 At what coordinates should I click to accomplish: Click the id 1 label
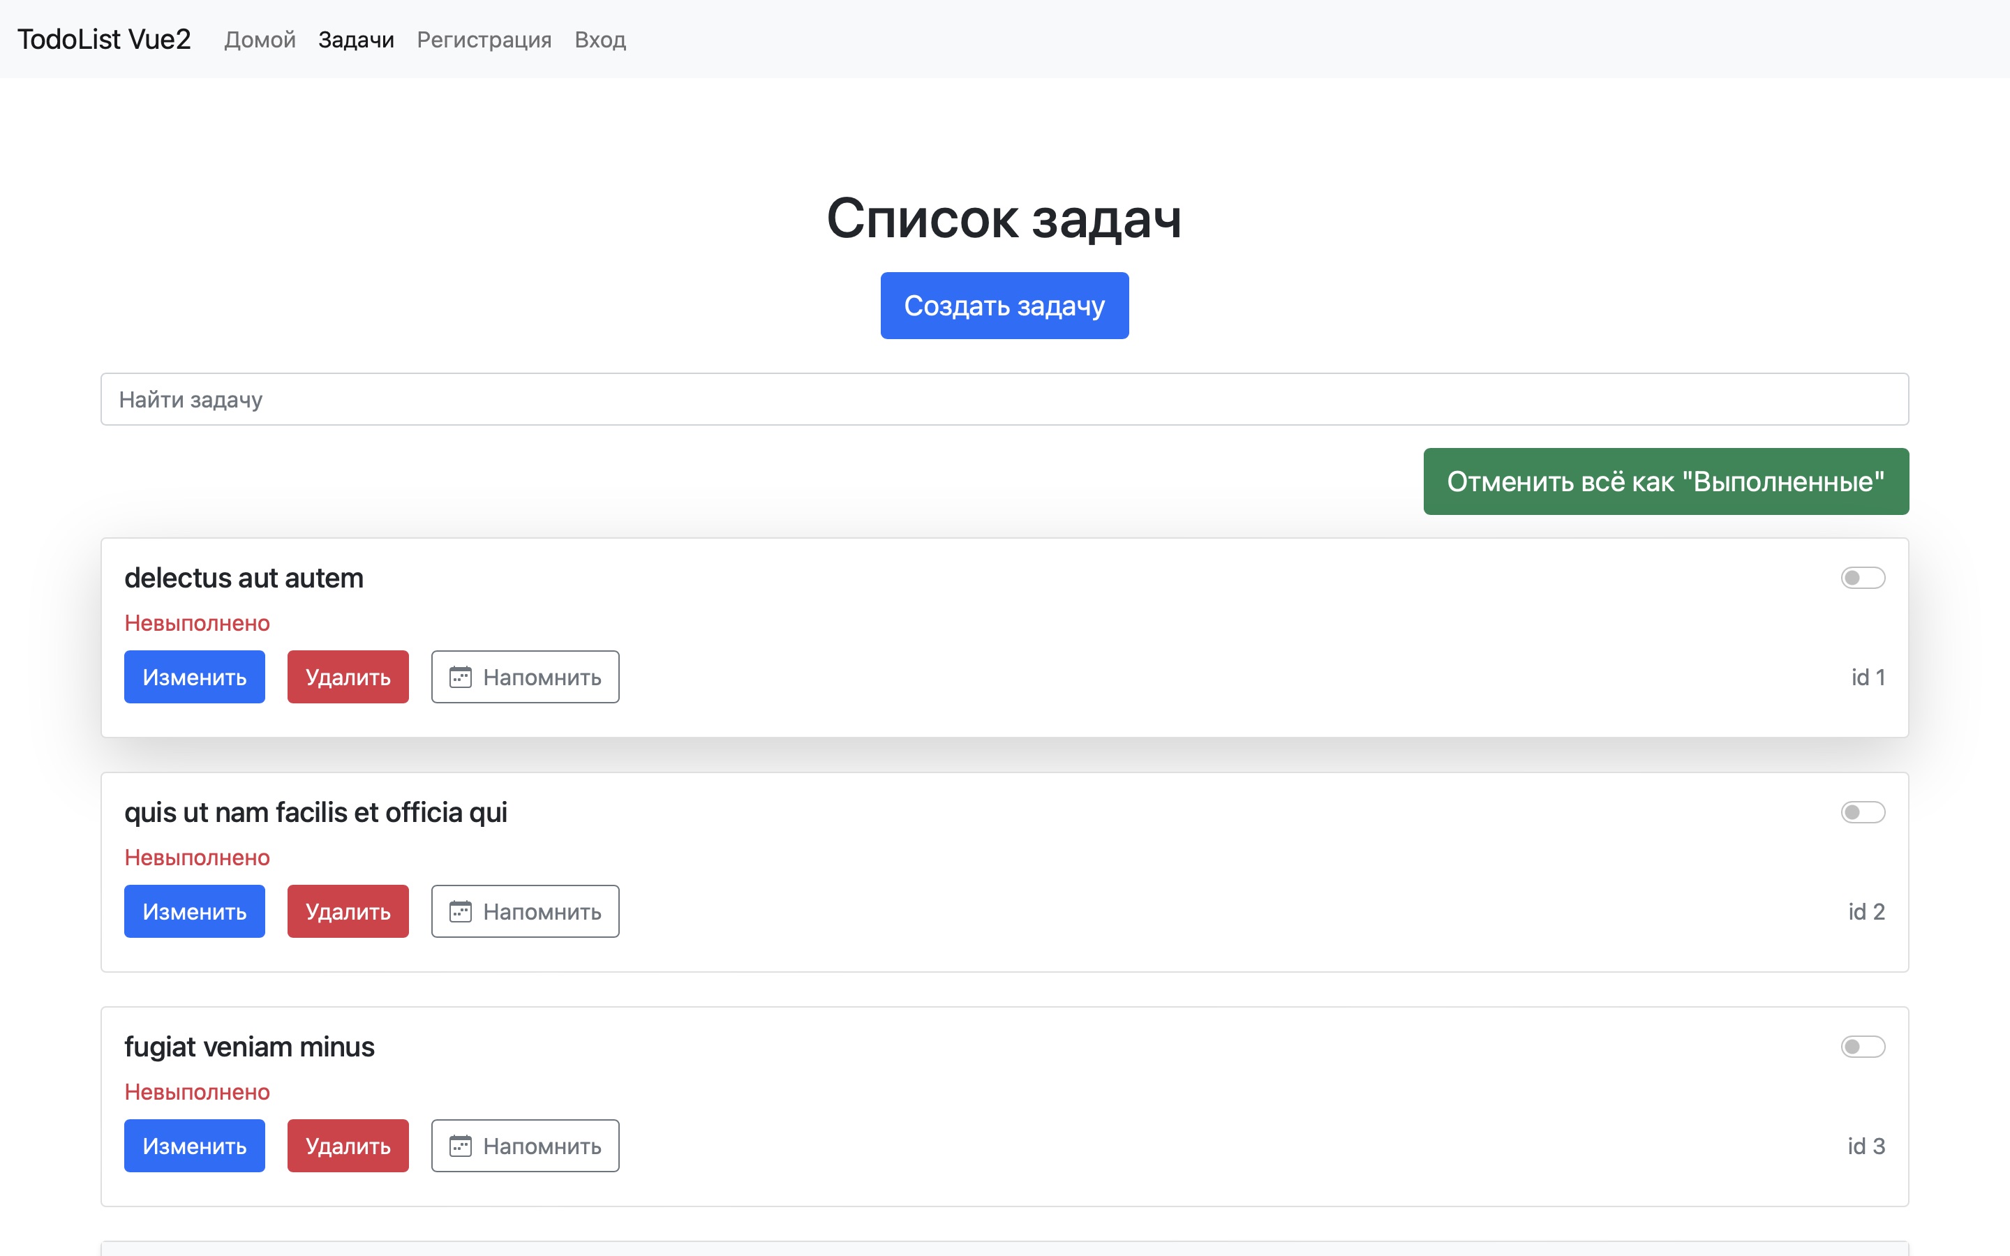pos(1868,677)
